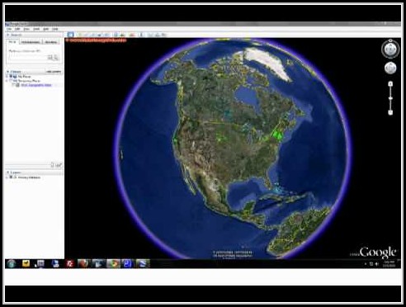Switch to the Fly To tab
Image resolution: width=406 pixels, height=307 pixels.
12,42
